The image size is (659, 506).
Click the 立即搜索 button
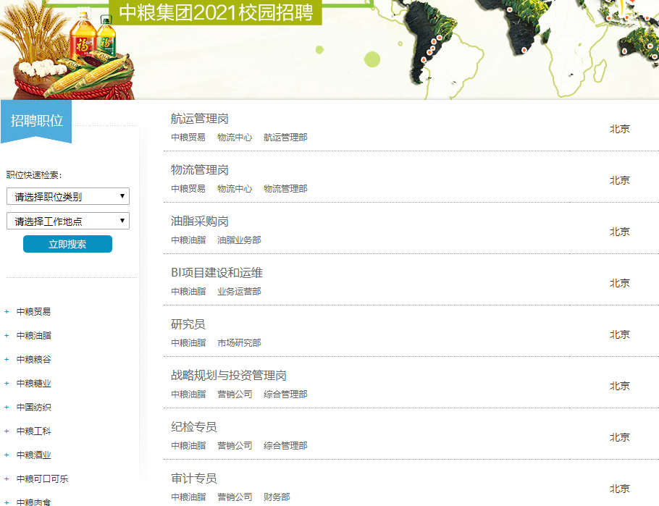(x=67, y=244)
